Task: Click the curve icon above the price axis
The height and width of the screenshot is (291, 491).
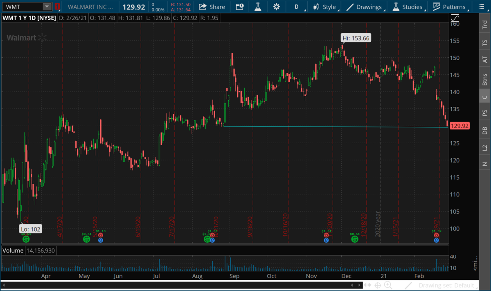Action: (x=455, y=18)
